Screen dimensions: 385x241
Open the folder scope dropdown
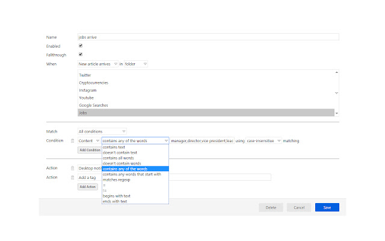135,64
